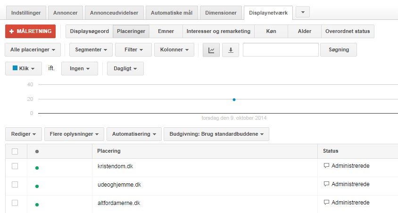Click the green status dot for udeoghjemme.dk

[37, 186]
